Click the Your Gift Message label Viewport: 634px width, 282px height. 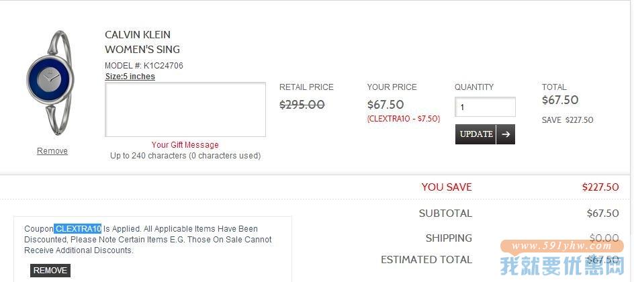point(185,144)
